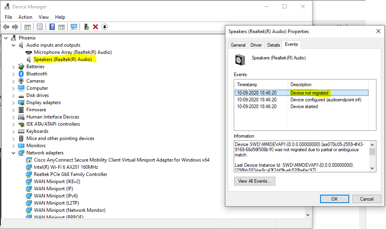
Task: Click the blue Help toolbar icon
Action: 52,27
